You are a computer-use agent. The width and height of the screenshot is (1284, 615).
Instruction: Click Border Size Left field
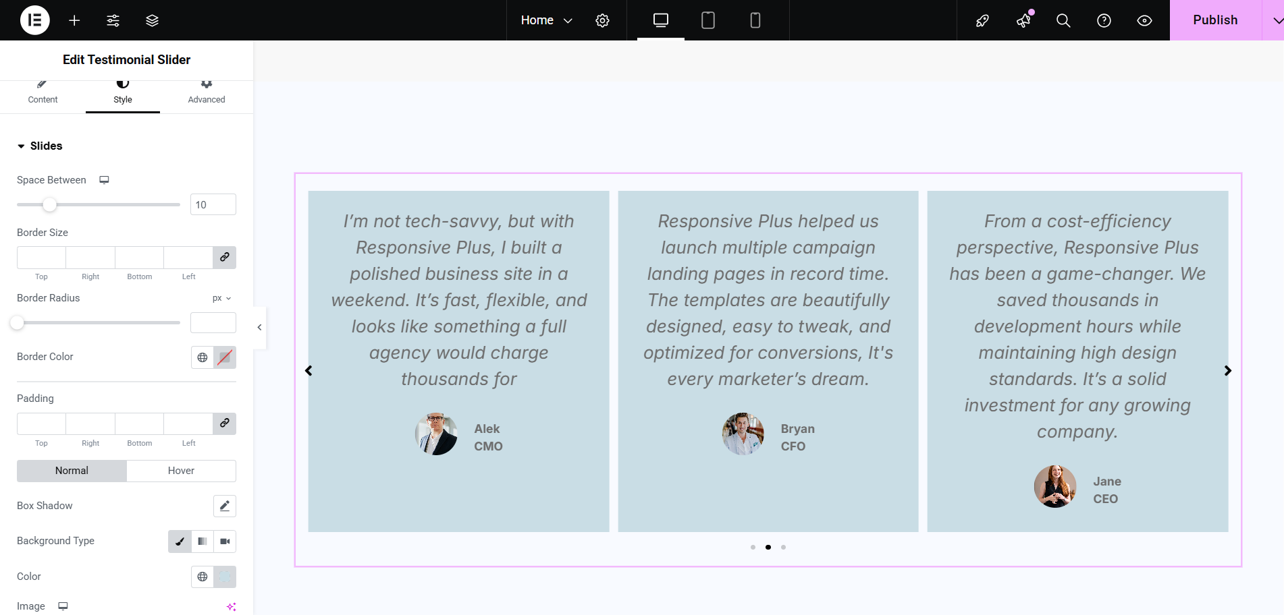(x=188, y=258)
